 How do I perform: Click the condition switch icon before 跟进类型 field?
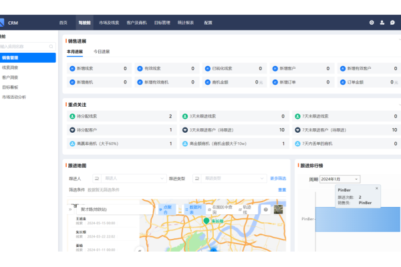pos(197,178)
